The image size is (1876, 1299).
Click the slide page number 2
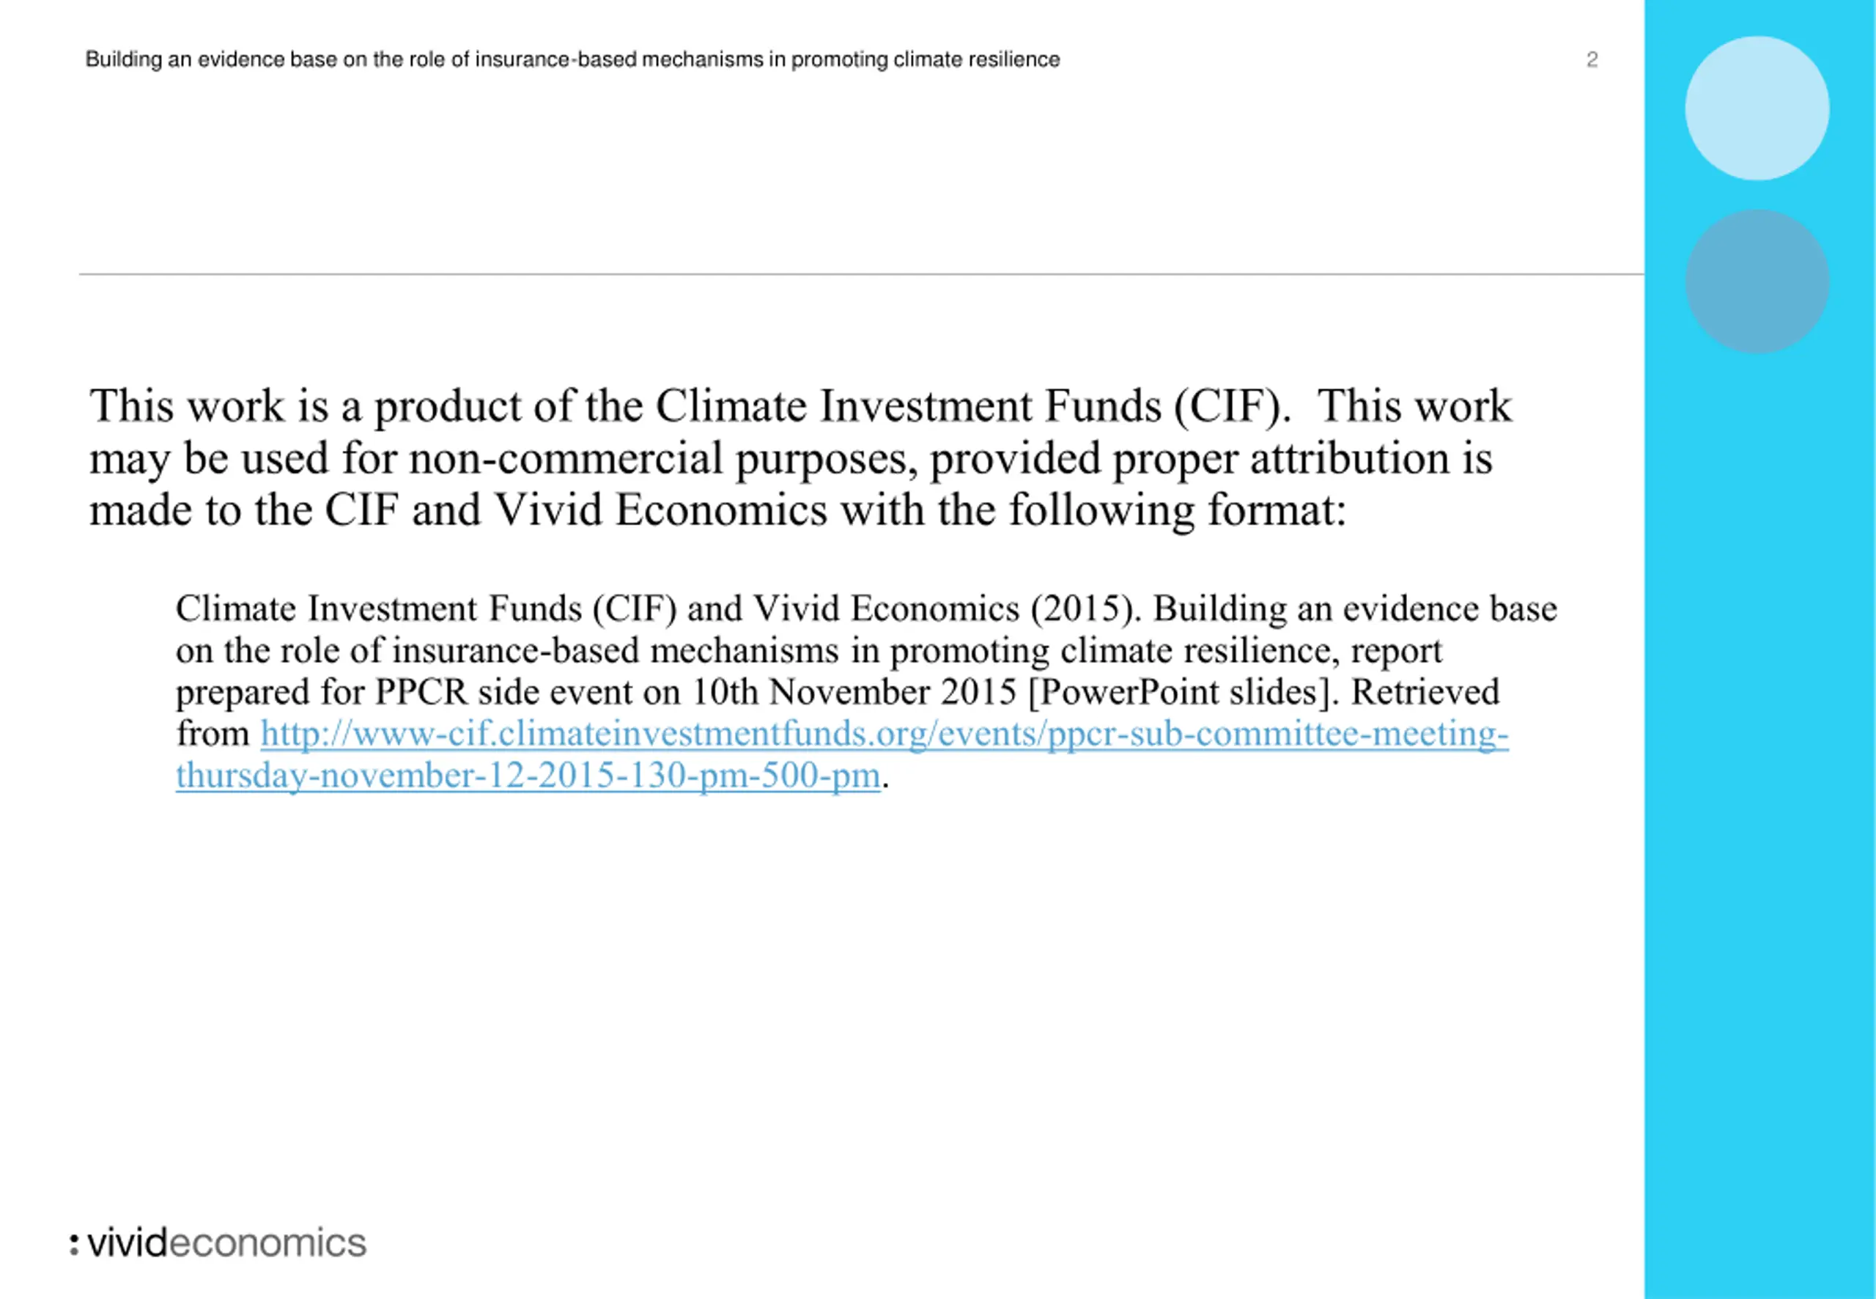click(1592, 59)
